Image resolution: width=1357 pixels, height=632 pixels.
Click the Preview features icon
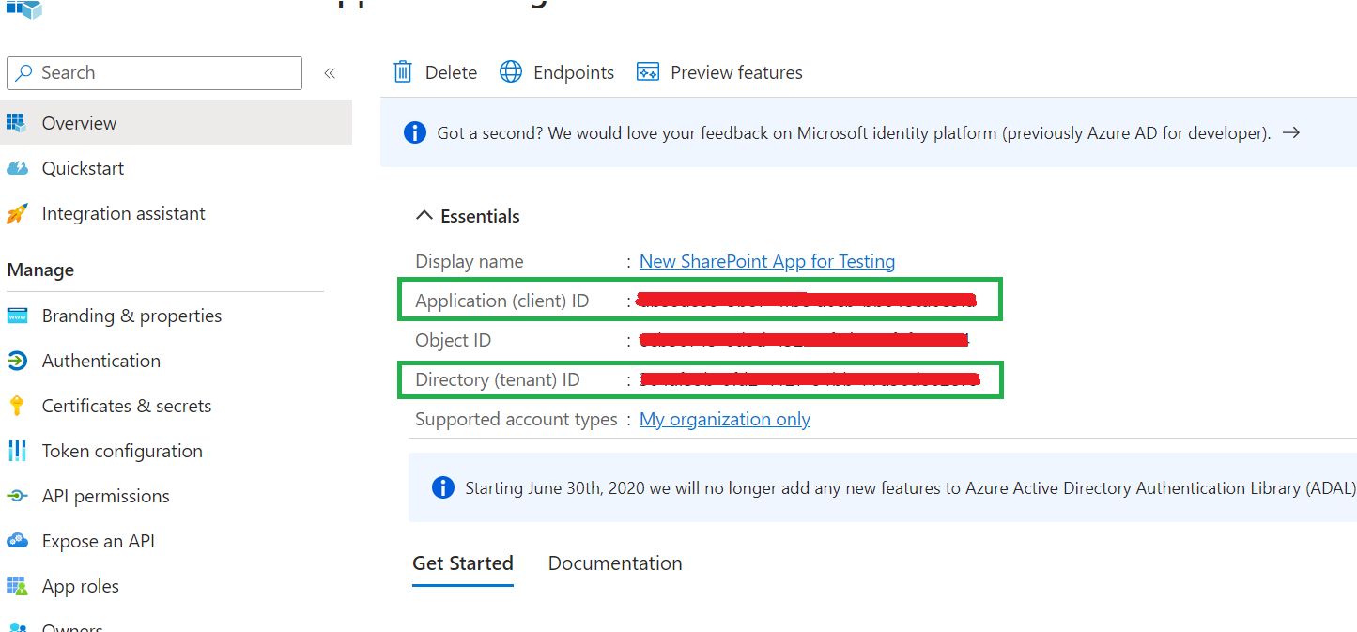click(648, 72)
